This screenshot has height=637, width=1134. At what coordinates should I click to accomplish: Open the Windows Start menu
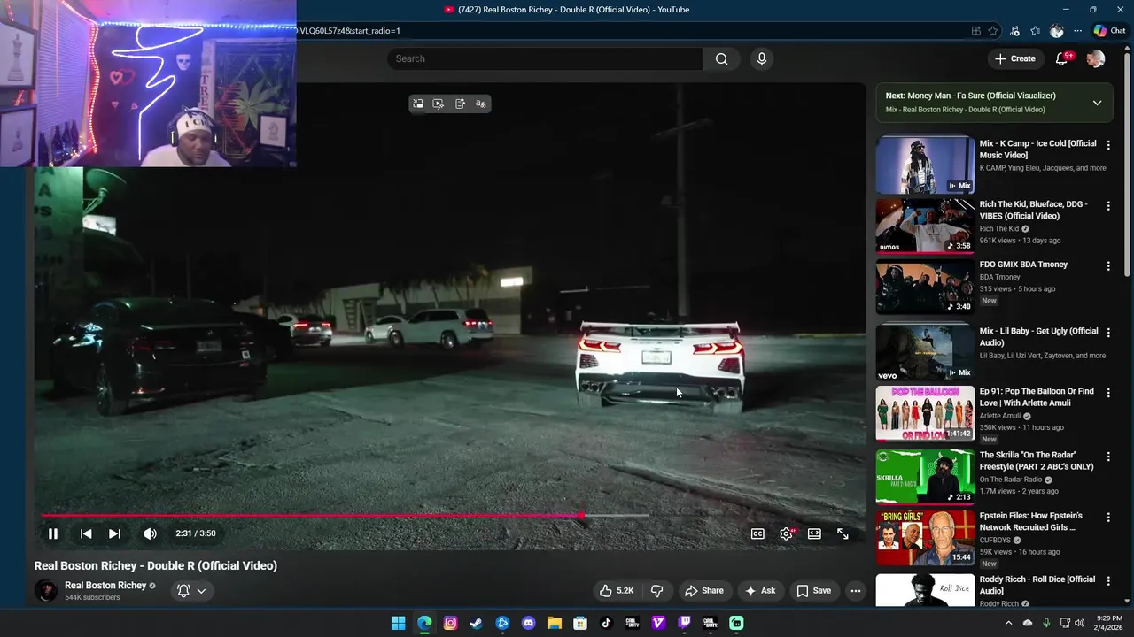pos(399,623)
